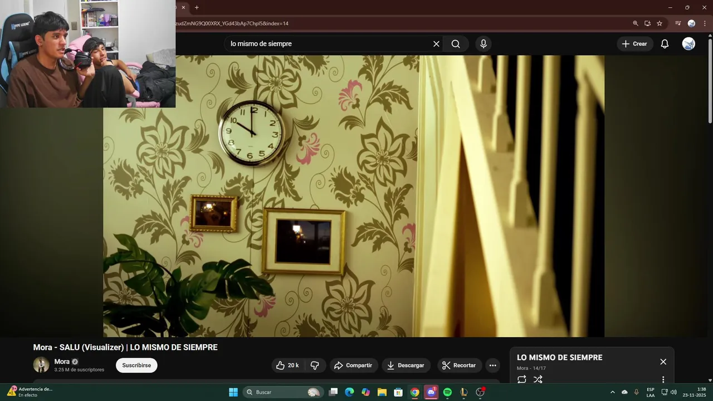This screenshot has width=713, height=401.
Task: Open the YouTube account avatar menu
Action: [688, 44]
